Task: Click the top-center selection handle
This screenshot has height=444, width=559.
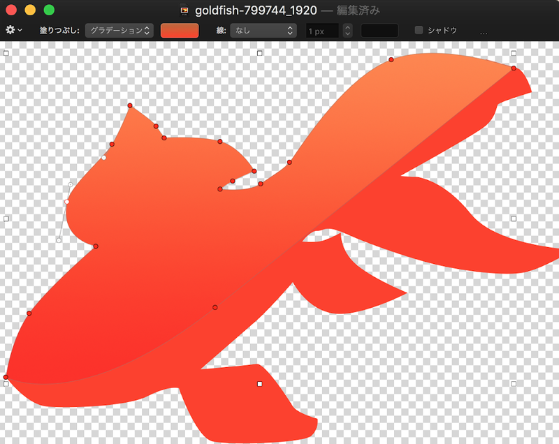Action: pyautogui.click(x=260, y=53)
